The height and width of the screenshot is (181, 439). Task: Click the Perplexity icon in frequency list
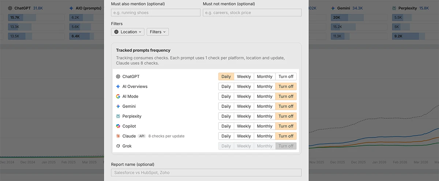pos(118,116)
